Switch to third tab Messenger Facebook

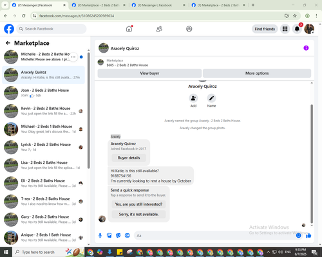pos(159,5)
